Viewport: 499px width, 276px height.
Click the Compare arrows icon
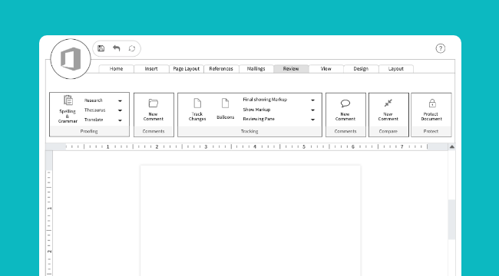pyautogui.click(x=388, y=103)
